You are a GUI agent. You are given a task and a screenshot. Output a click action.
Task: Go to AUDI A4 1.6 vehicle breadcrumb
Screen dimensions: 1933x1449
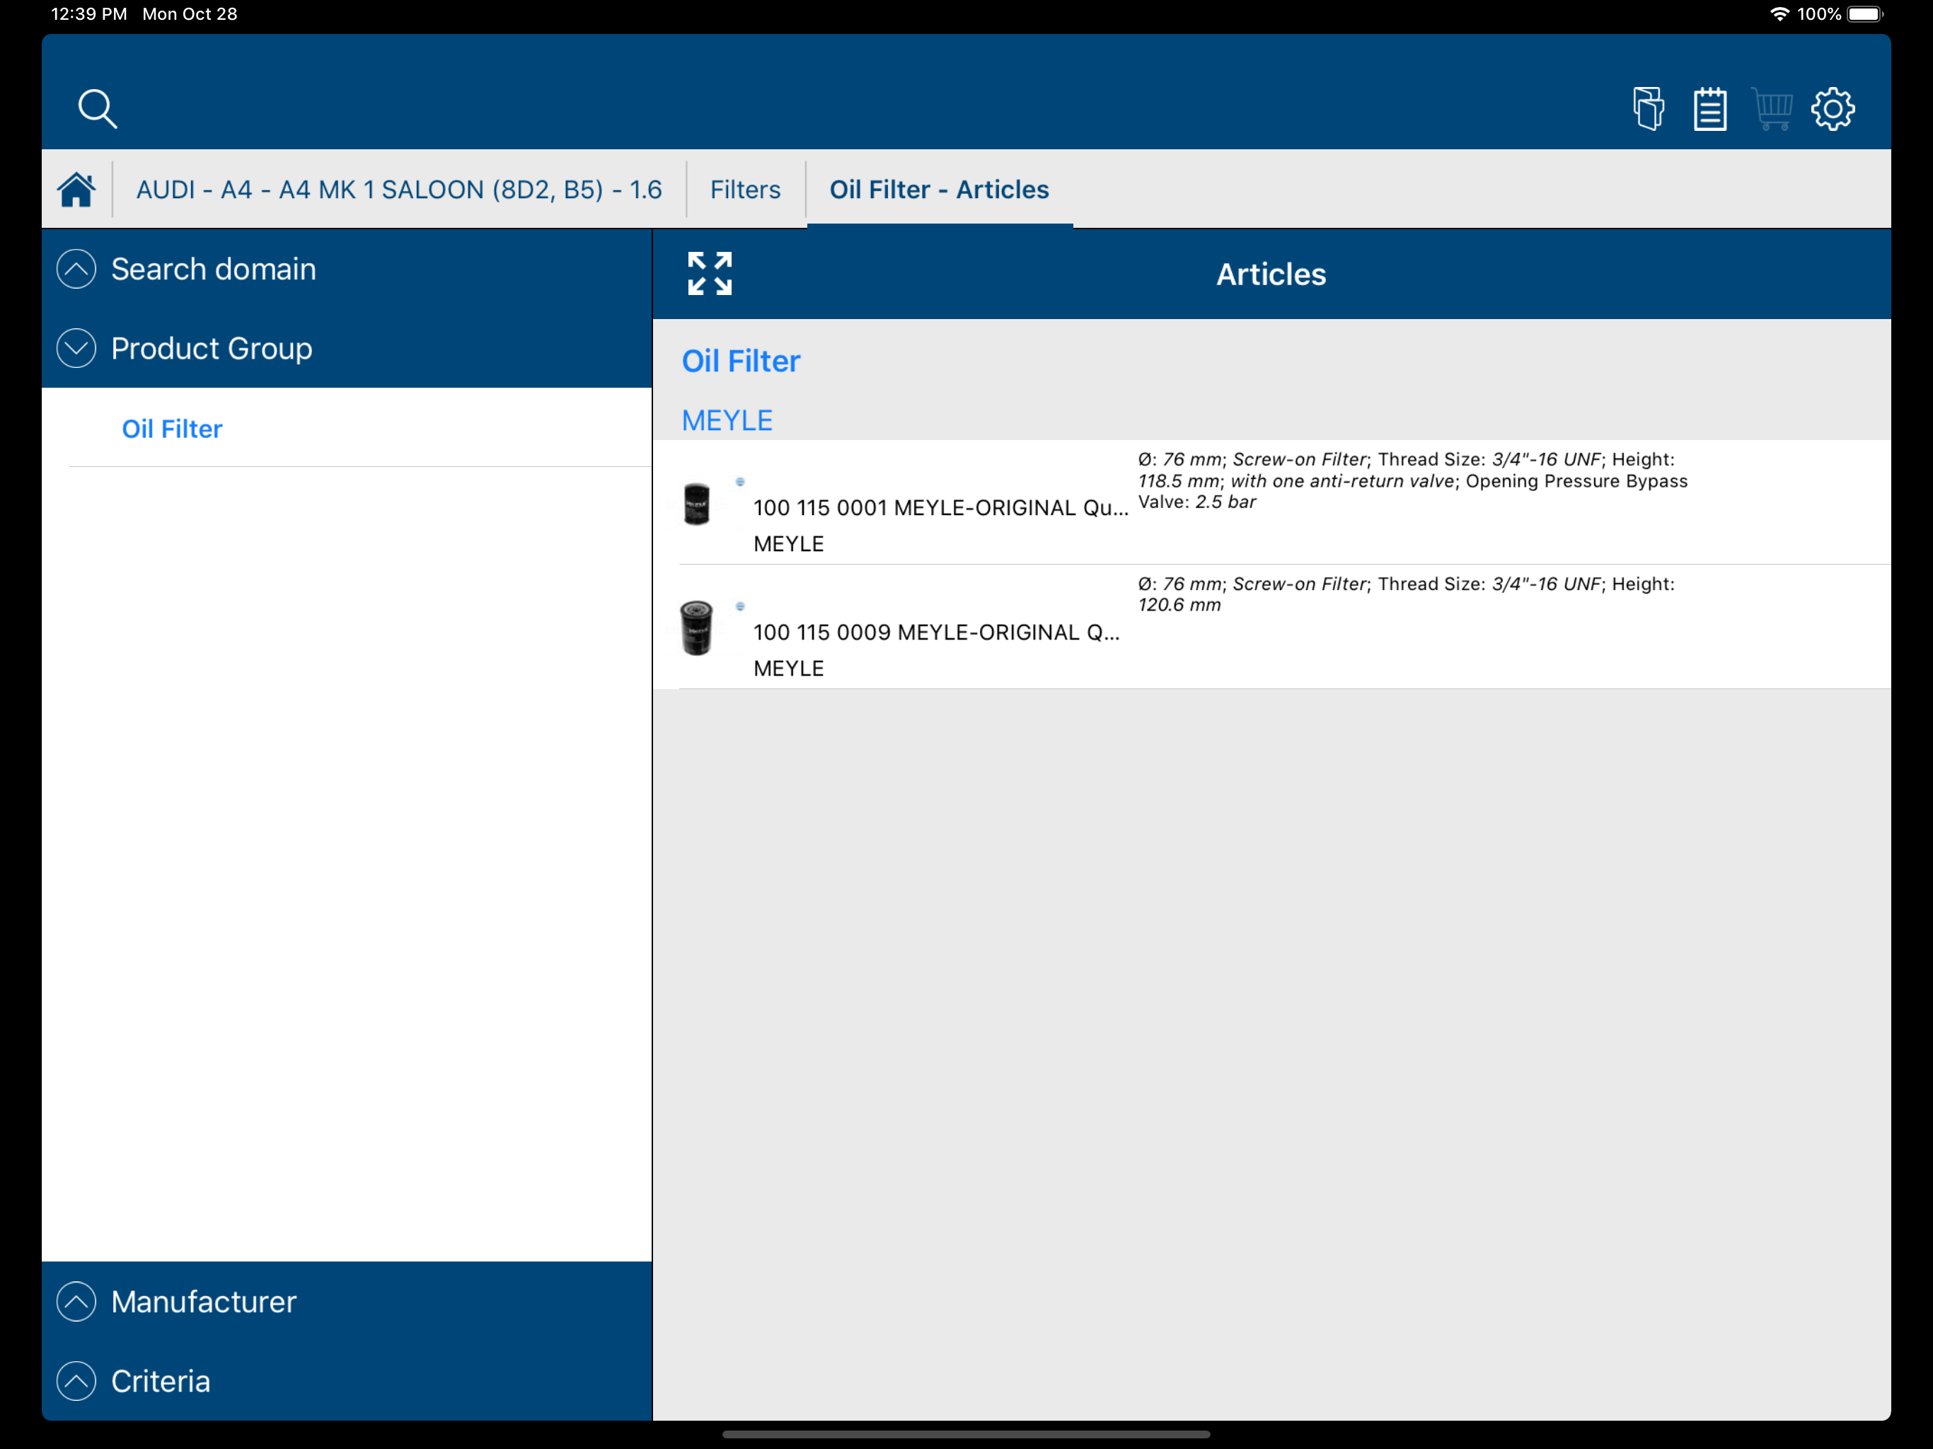[399, 190]
